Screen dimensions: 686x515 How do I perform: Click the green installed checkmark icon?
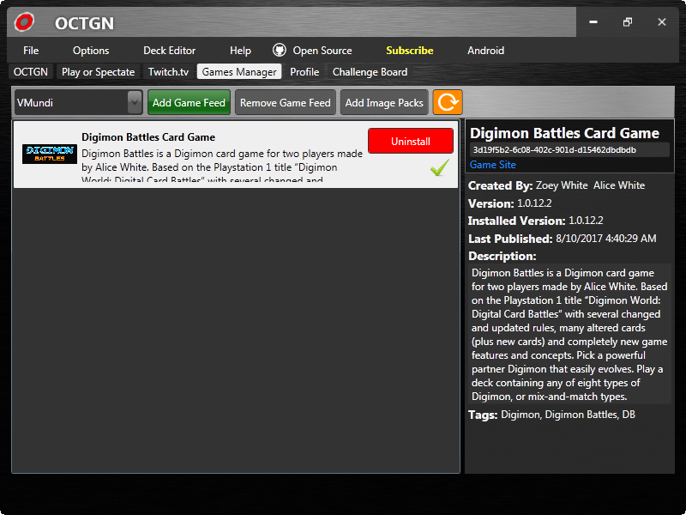(x=440, y=167)
